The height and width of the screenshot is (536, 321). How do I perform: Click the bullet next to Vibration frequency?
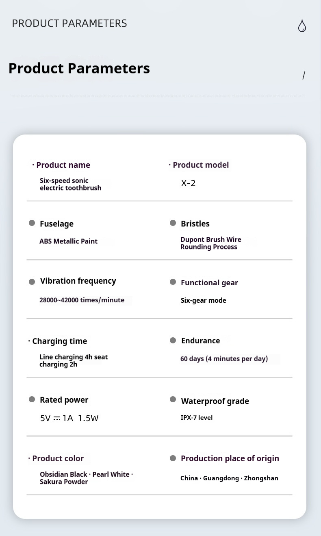coord(32,282)
